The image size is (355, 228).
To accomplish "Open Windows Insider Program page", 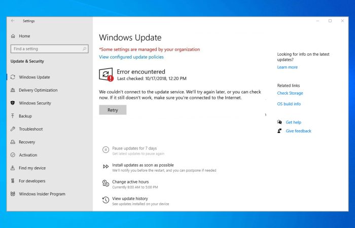I will coord(42,194).
